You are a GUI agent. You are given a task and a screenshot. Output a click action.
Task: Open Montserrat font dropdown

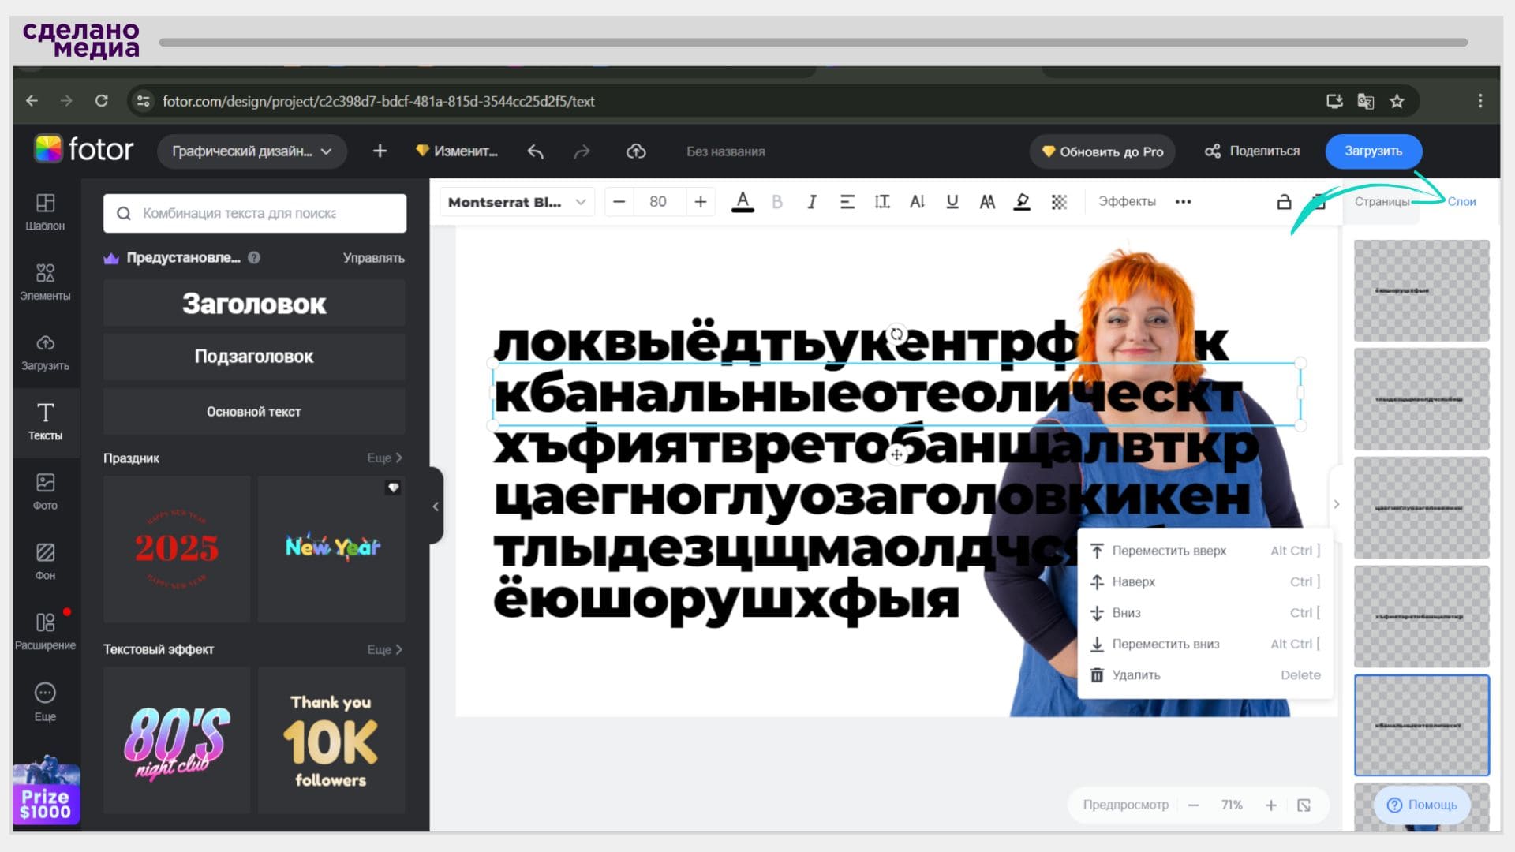point(516,202)
